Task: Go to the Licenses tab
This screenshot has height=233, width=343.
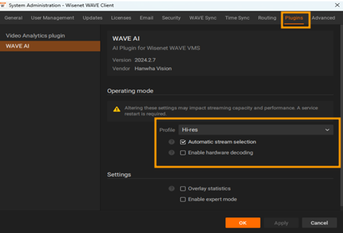Action: [121, 18]
